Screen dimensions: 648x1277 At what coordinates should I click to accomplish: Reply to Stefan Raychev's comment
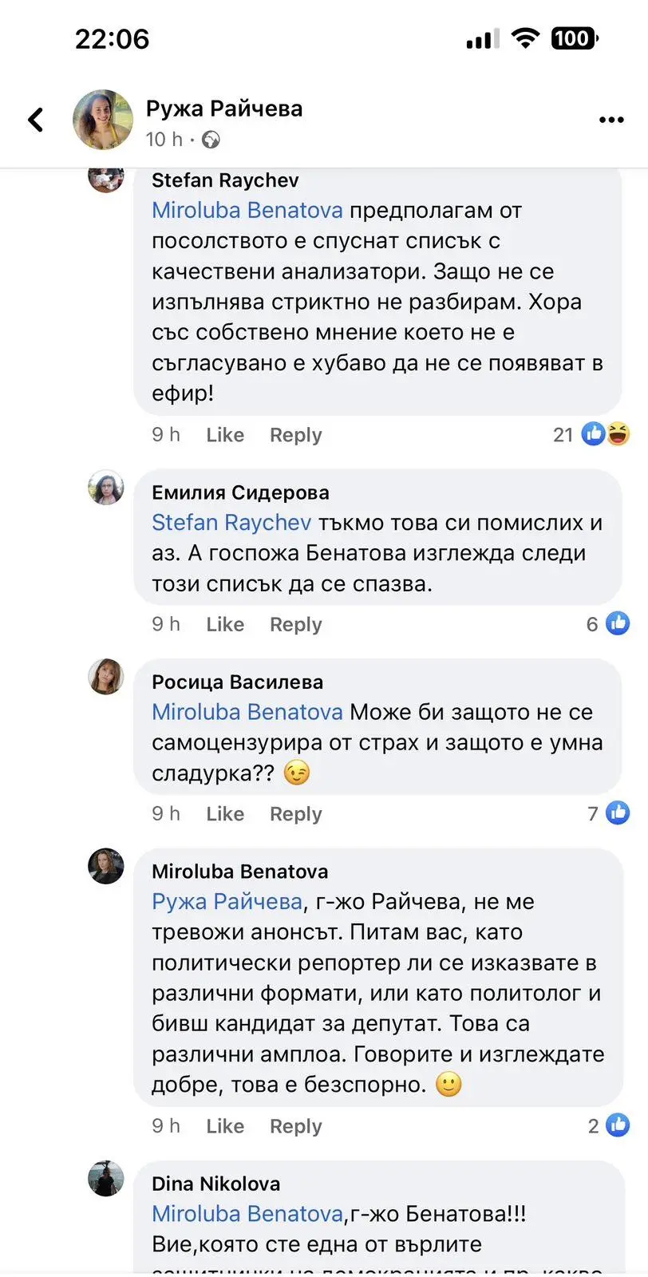click(295, 435)
